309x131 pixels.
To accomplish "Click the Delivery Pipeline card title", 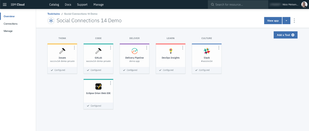I will pos(134,58).
